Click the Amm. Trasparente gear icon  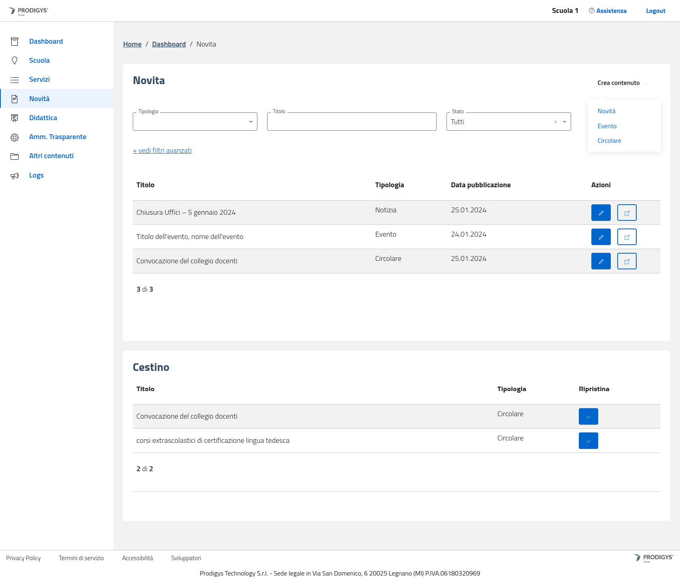pyautogui.click(x=15, y=138)
